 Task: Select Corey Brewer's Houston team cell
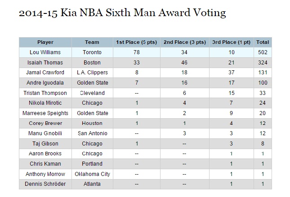(x=92, y=123)
